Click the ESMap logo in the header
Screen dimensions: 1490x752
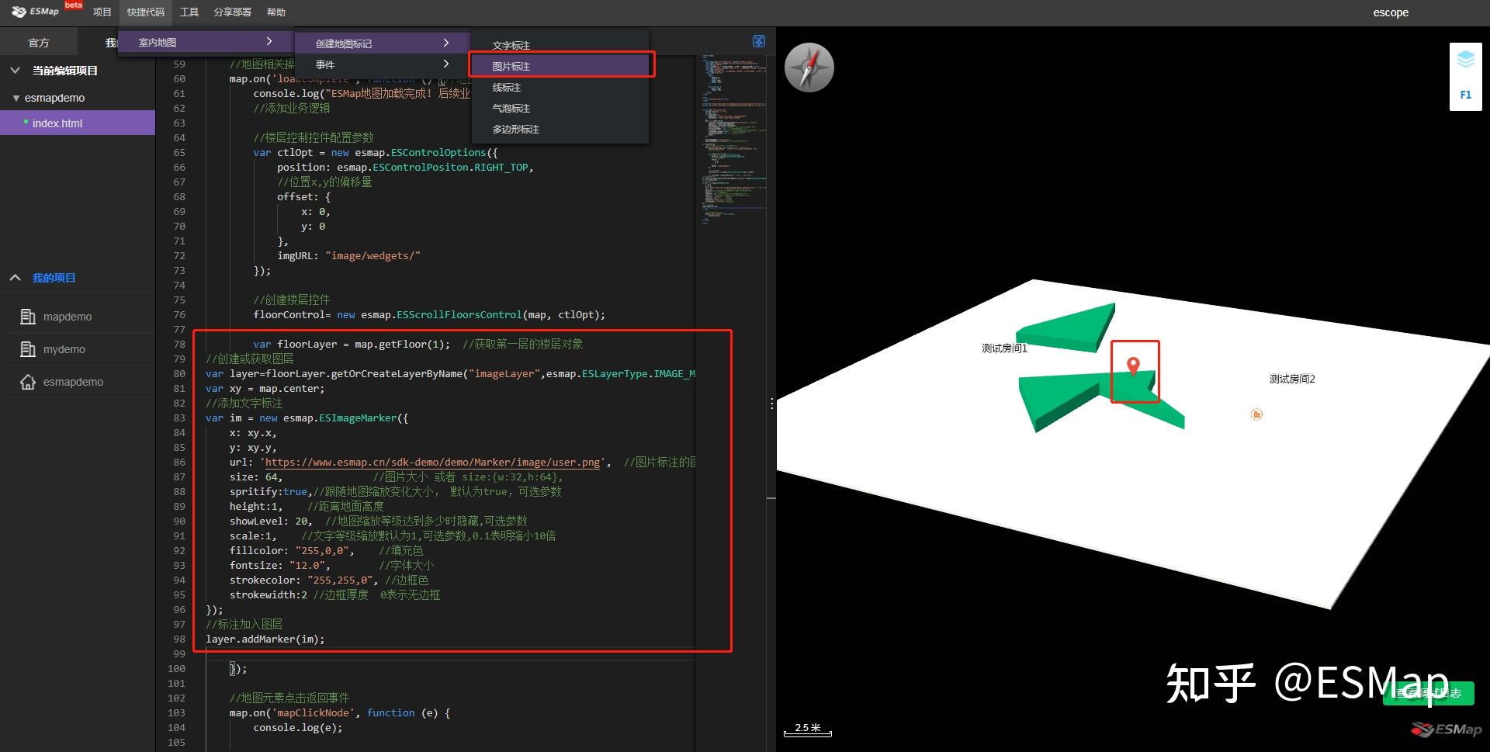36,12
